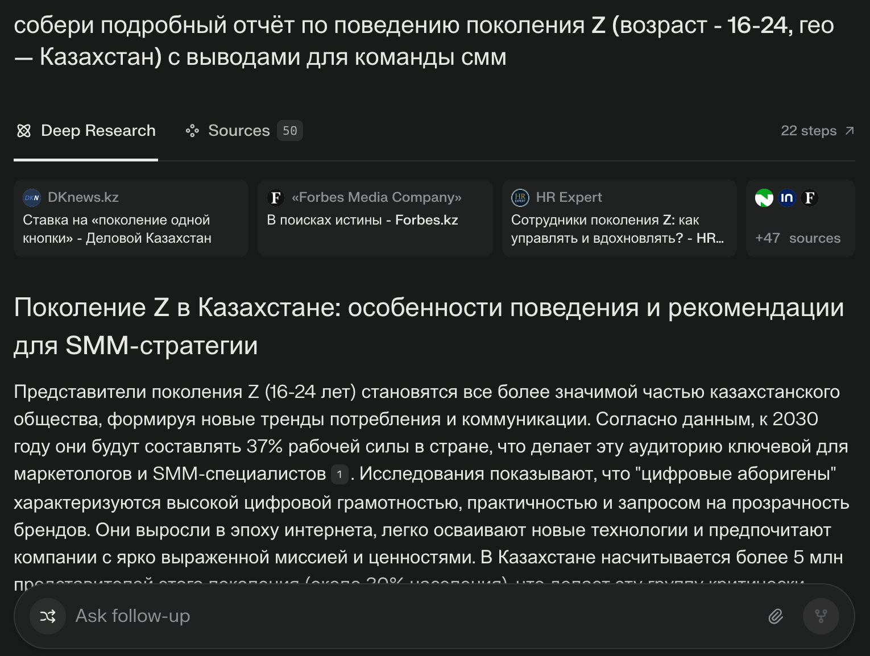
Task: Click inside the Ask follow-up field
Action: click(227, 616)
